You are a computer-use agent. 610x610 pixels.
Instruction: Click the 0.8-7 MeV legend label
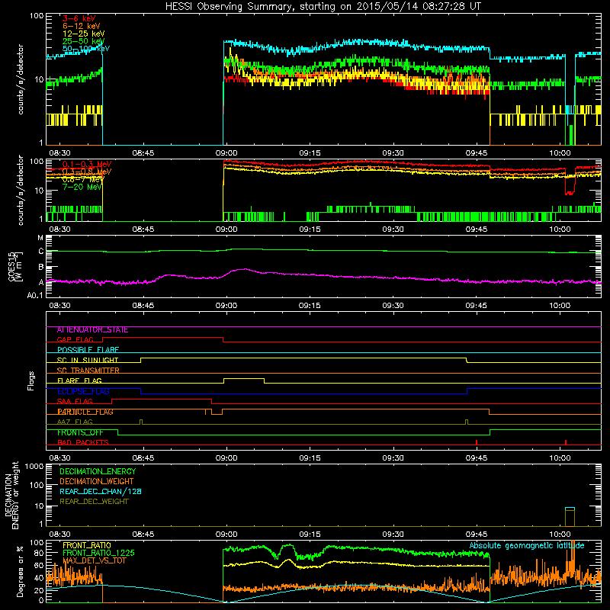(83, 179)
